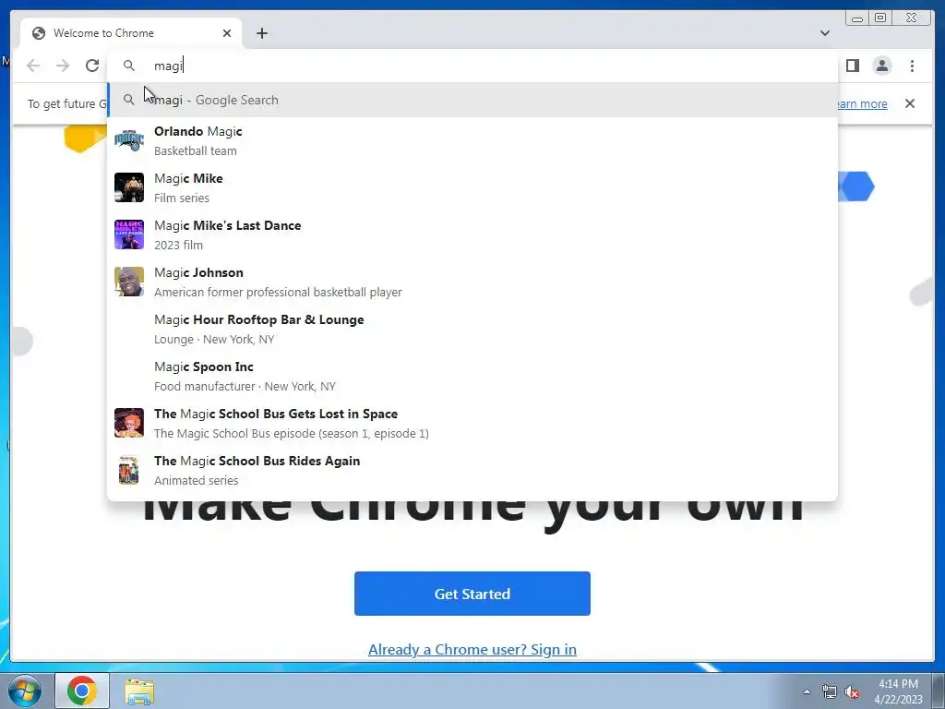Click the network status tray icon
Screen dimensions: 945x709
coord(830,691)
